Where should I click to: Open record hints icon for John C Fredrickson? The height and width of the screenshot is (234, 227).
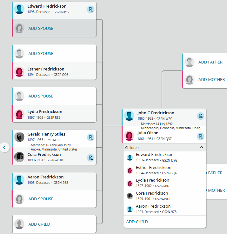(x=201, y=116)
